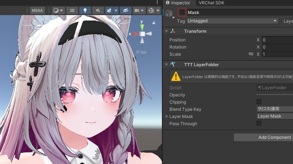Click the green Y axis cone on gizmo

pos(142,27)
